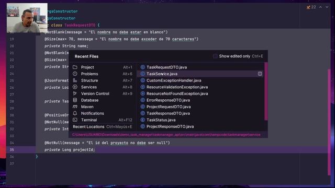Screen dimensions: 335x188
Task: Open the Version Control entry
Action: (103, 93)
